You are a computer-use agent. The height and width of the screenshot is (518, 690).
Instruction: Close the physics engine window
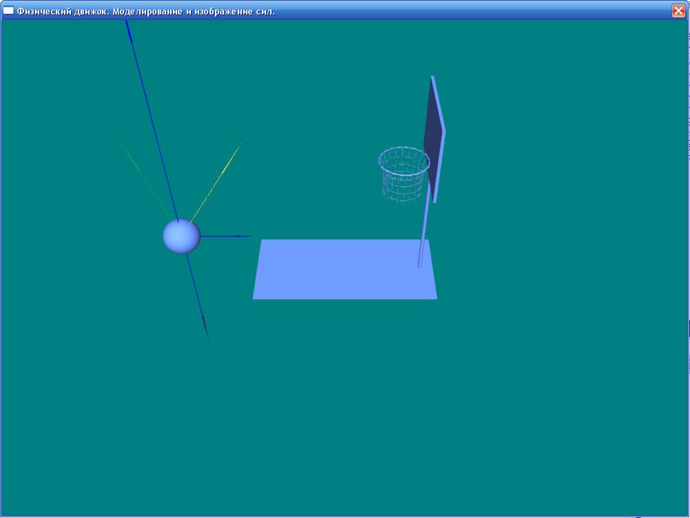pos(678,10)
